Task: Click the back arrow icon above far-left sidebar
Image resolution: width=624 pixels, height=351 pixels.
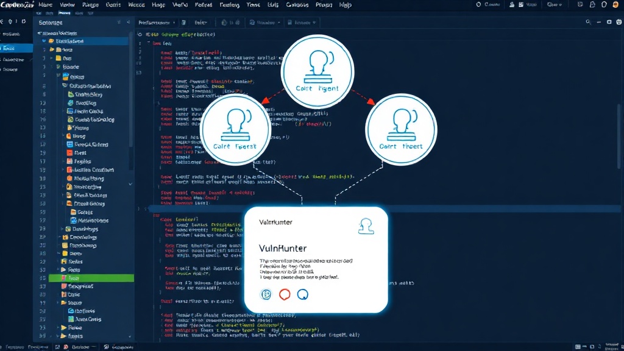Action: click(2, 21)
